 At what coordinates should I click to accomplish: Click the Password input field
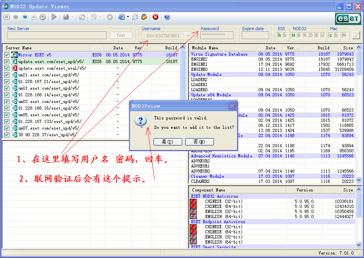[x=217, y=35]
